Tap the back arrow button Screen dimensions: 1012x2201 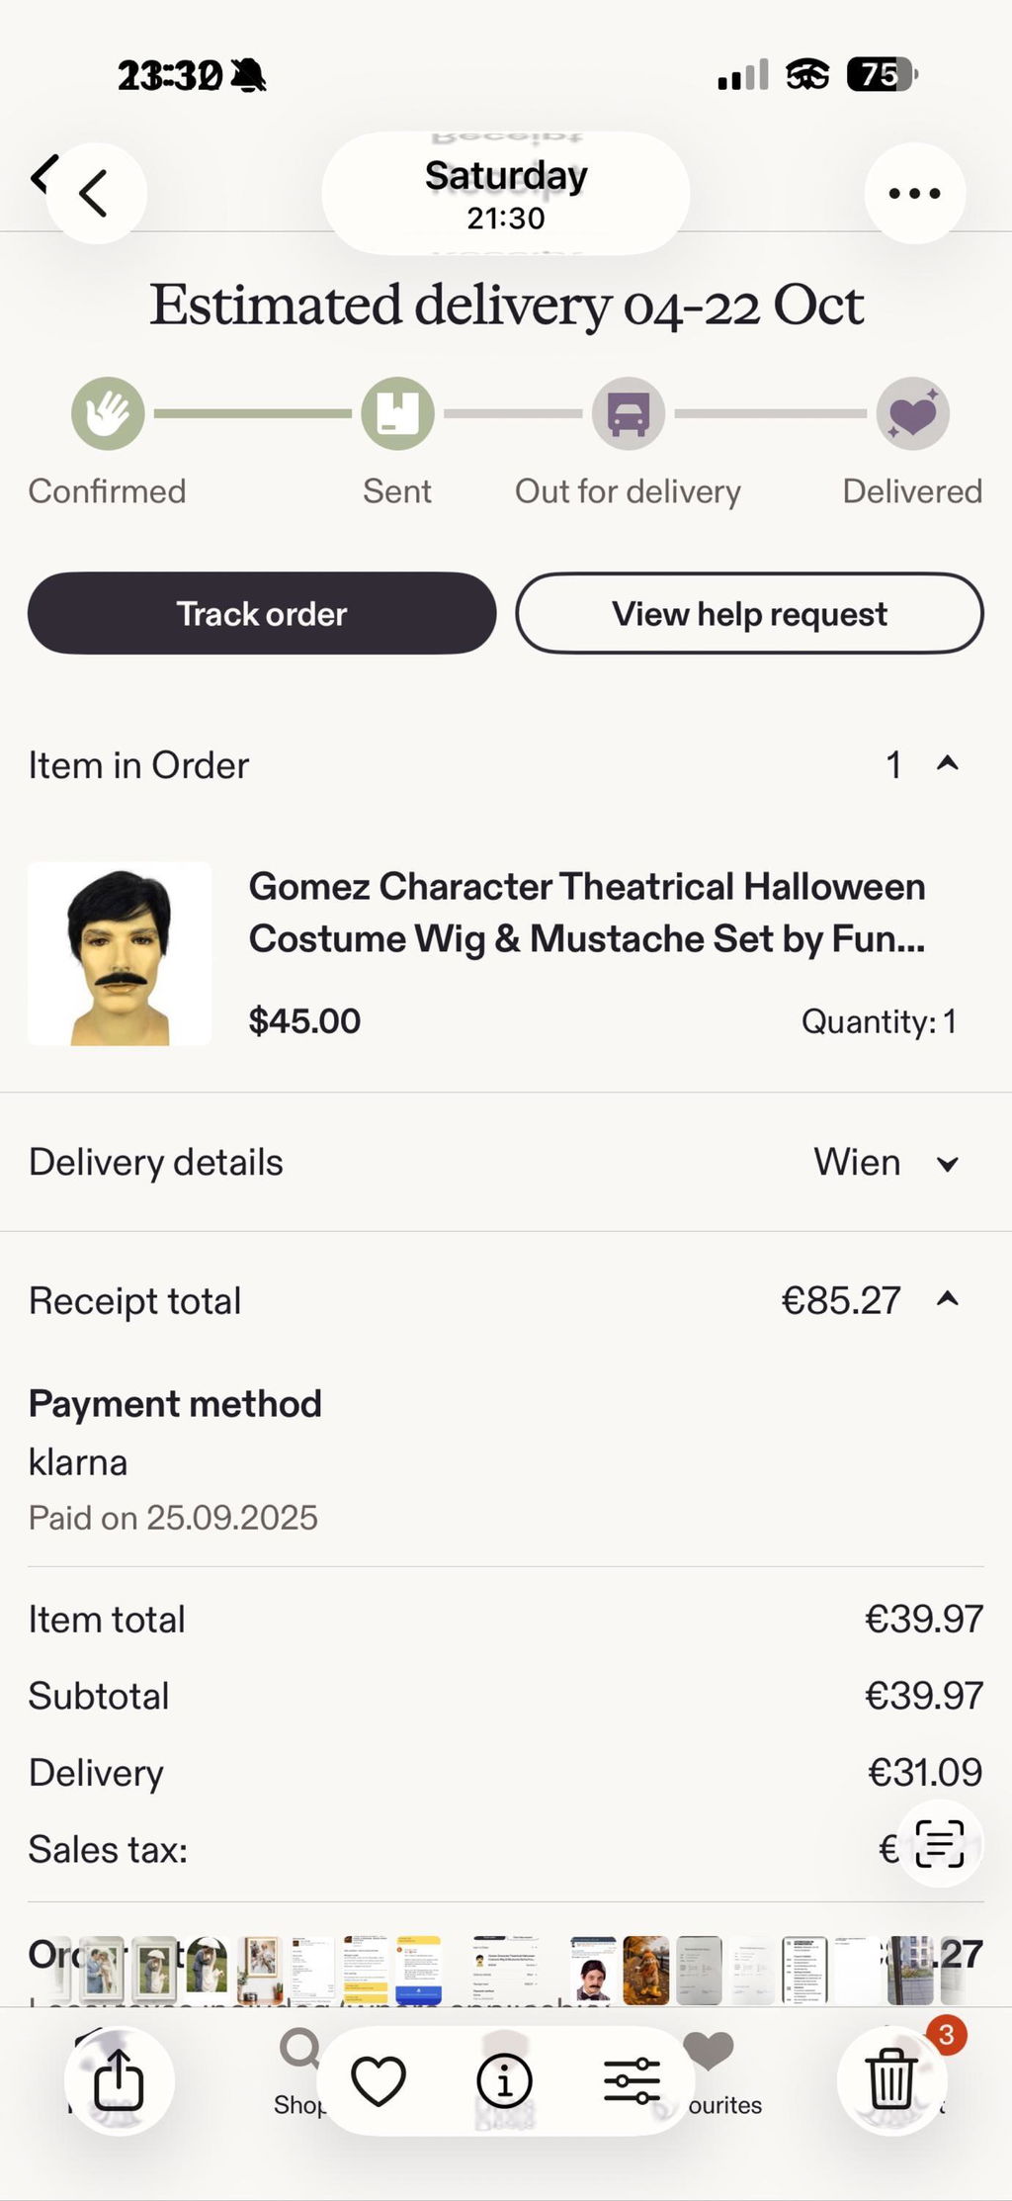coord(96,194)
